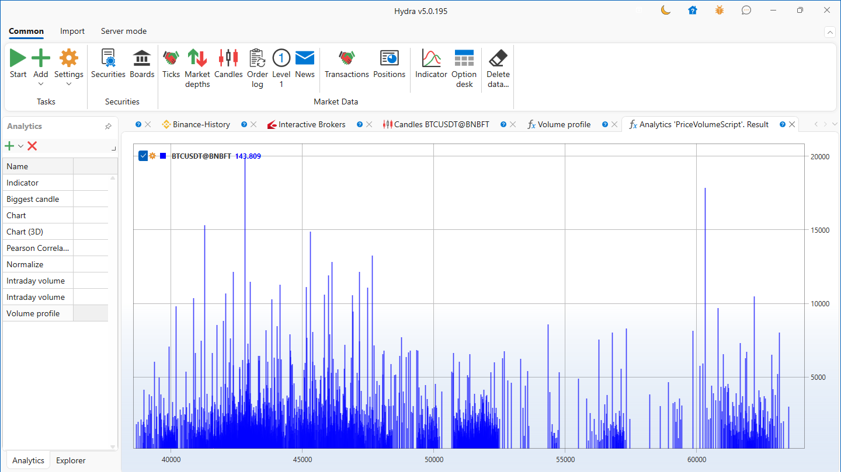The height and width of the screenshot is (472, 841).
Task: Toggle dark theme with the moon icon
Action: (x=665, y=11)
